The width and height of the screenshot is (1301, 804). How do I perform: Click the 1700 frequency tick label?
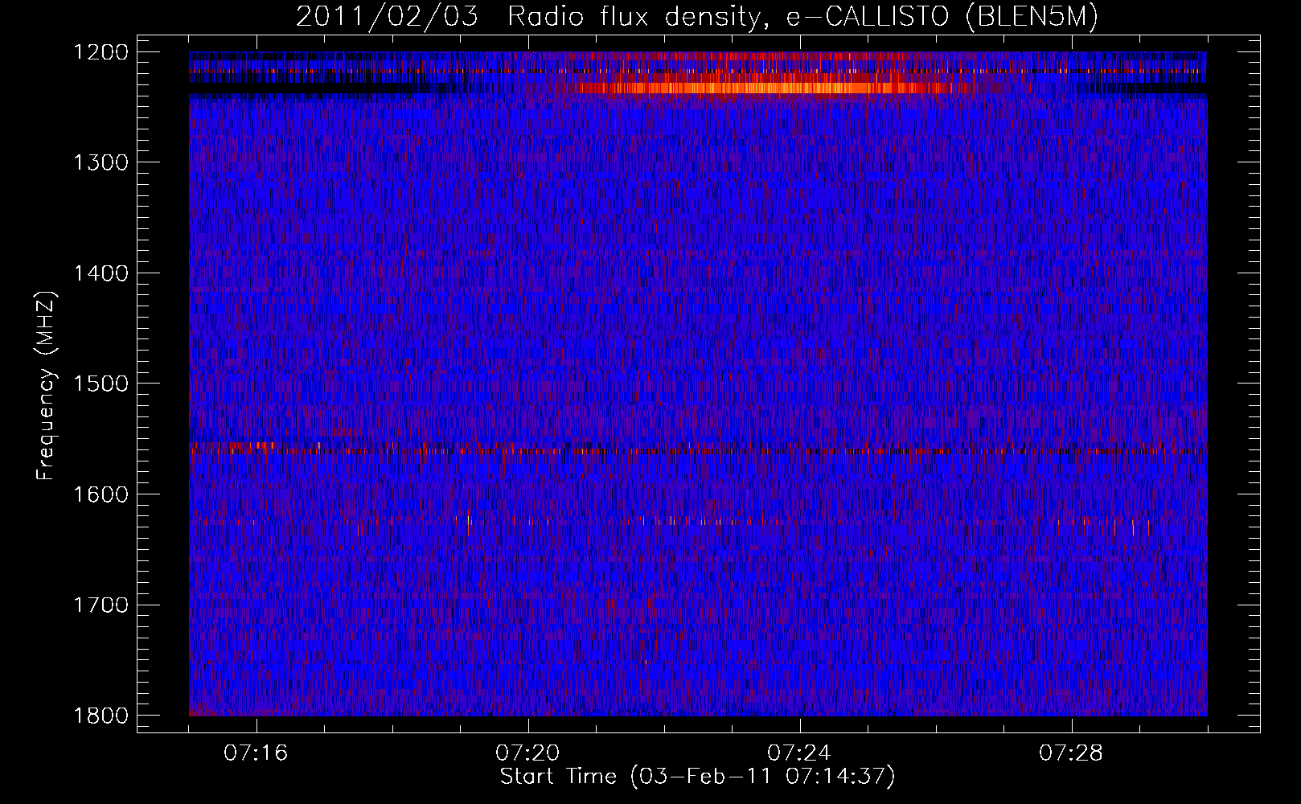pos(101,605)
